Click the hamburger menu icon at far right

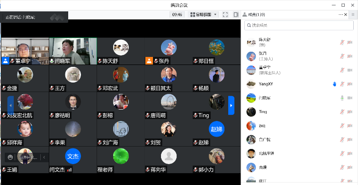pyautogui.click(x=353, y=15)
